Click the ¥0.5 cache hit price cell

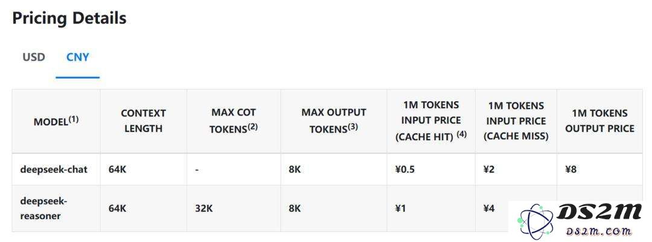(x=404, y=170)
